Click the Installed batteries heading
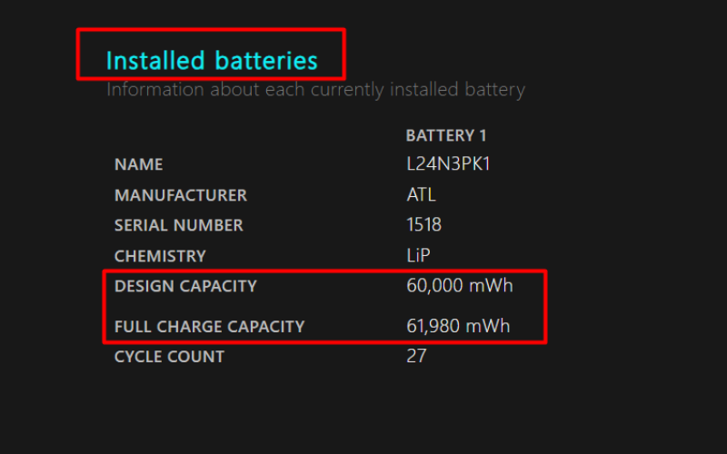Image resolution: width=727 pixels, height=454 pixels. [212, 61]
